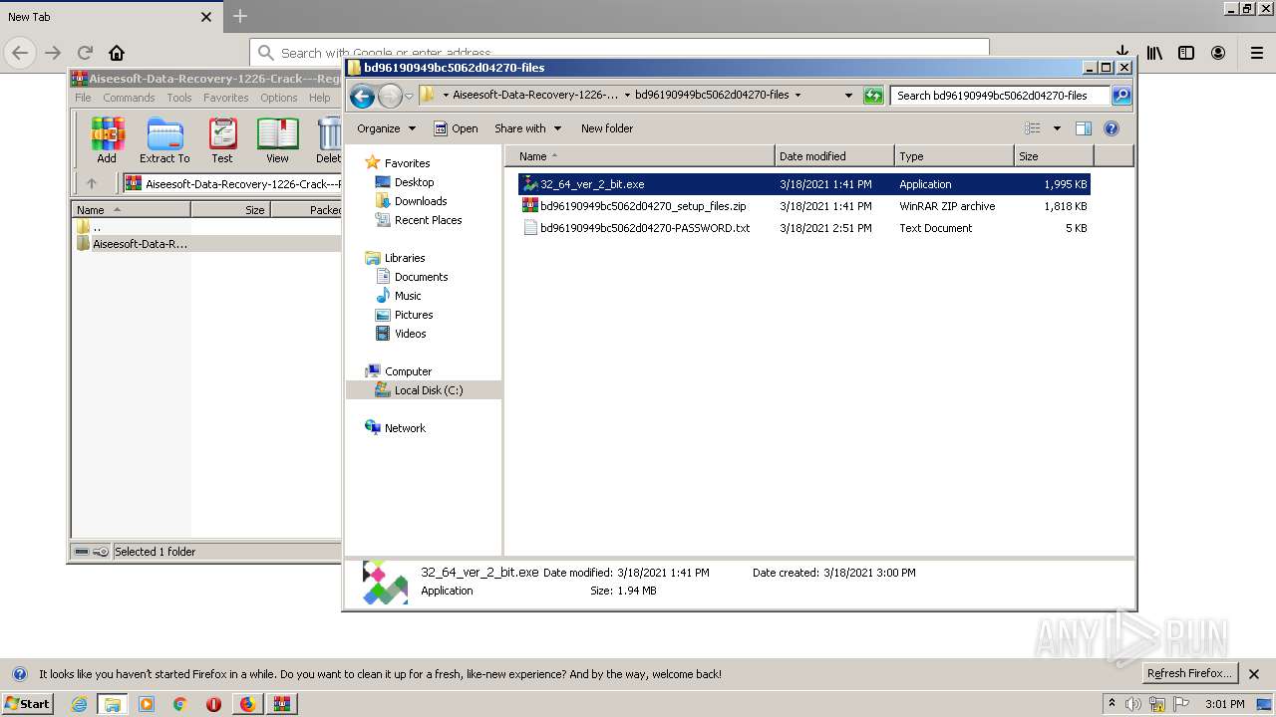This screenshot has width=1276, height=717.
Task: Select Aiseesoft-Data-R... folder in WinRAR list
Action: pyautogui.click(x=140, y=244)
